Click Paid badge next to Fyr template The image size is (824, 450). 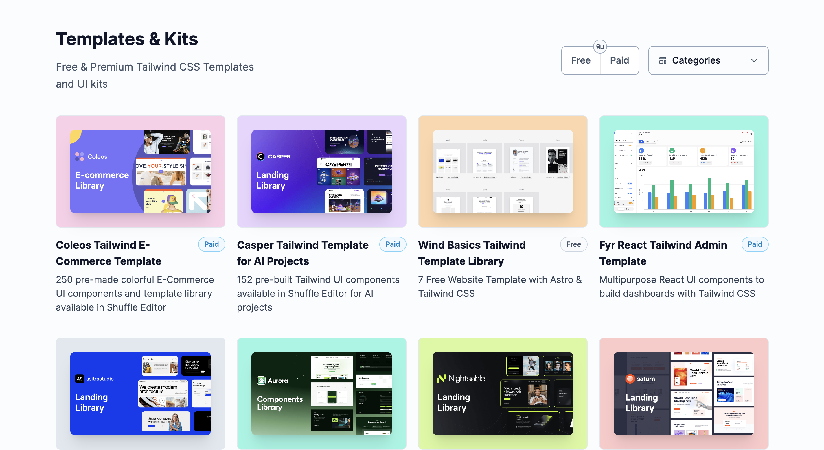pyautogui.click(x=755, y=244)
